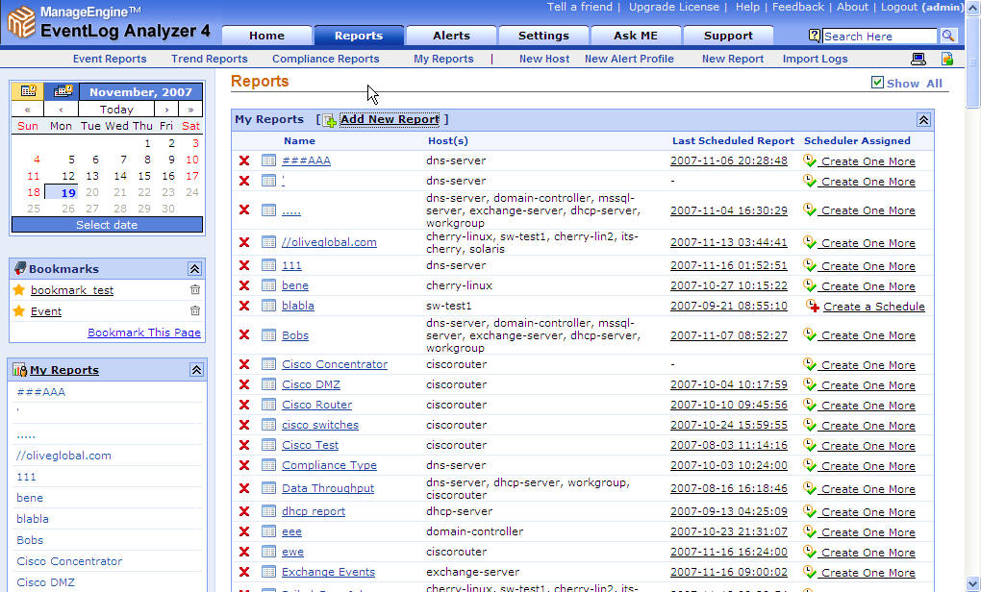Viewport: 981px width, 592px height.
Task: Click the table icon beside dhcp report
Action: click(x=268, y=510)
